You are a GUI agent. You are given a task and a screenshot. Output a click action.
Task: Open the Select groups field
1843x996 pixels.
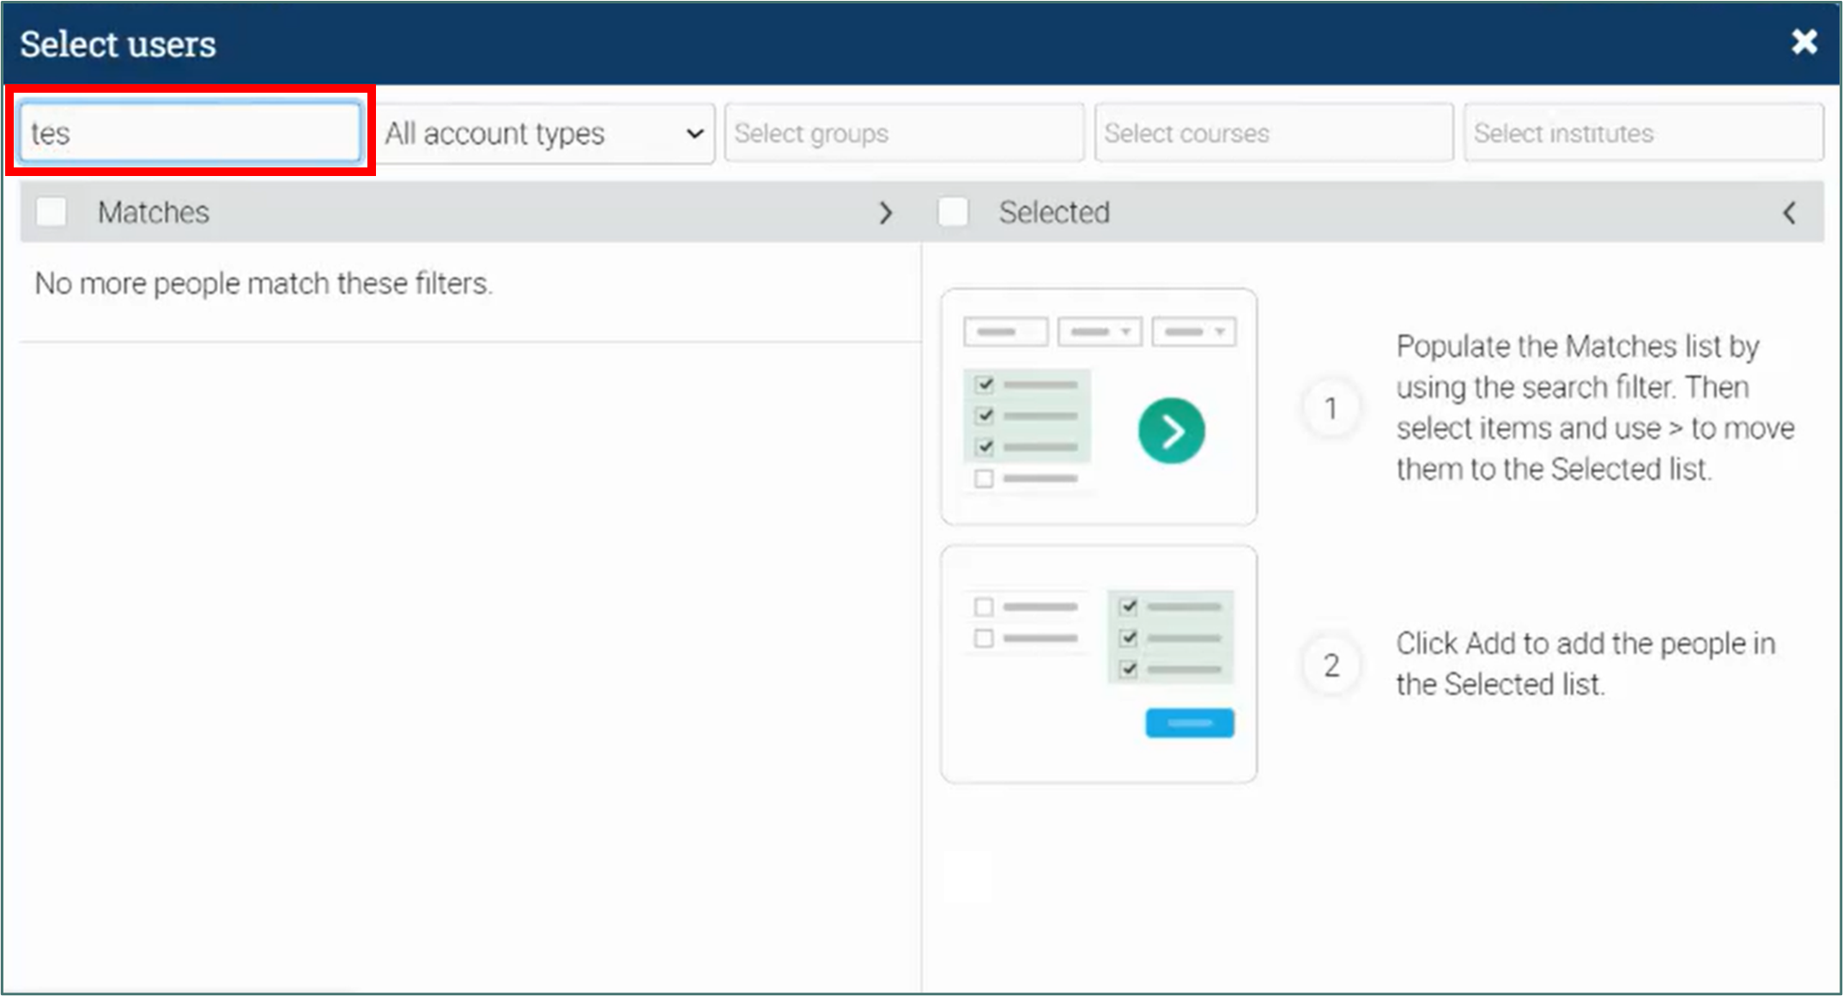click(x=903, y=133)
